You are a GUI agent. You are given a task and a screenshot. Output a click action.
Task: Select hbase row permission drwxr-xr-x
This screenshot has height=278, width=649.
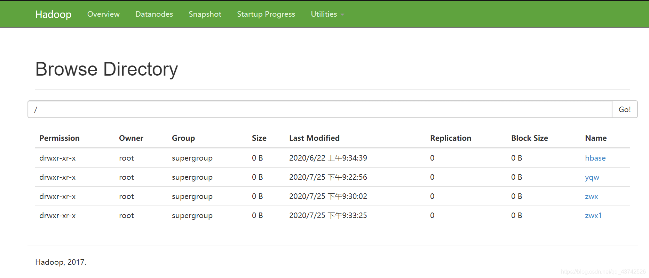coord(57,158)
